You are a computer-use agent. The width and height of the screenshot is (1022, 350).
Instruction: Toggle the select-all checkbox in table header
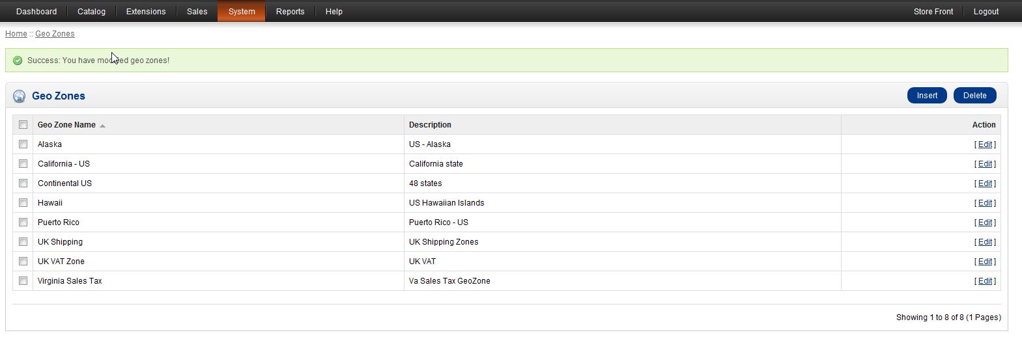pos(23,125)
